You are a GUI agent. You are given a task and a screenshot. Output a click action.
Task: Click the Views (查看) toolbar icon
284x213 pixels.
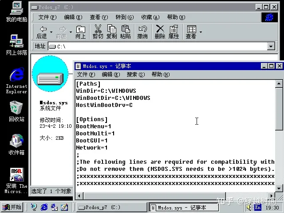191,32
